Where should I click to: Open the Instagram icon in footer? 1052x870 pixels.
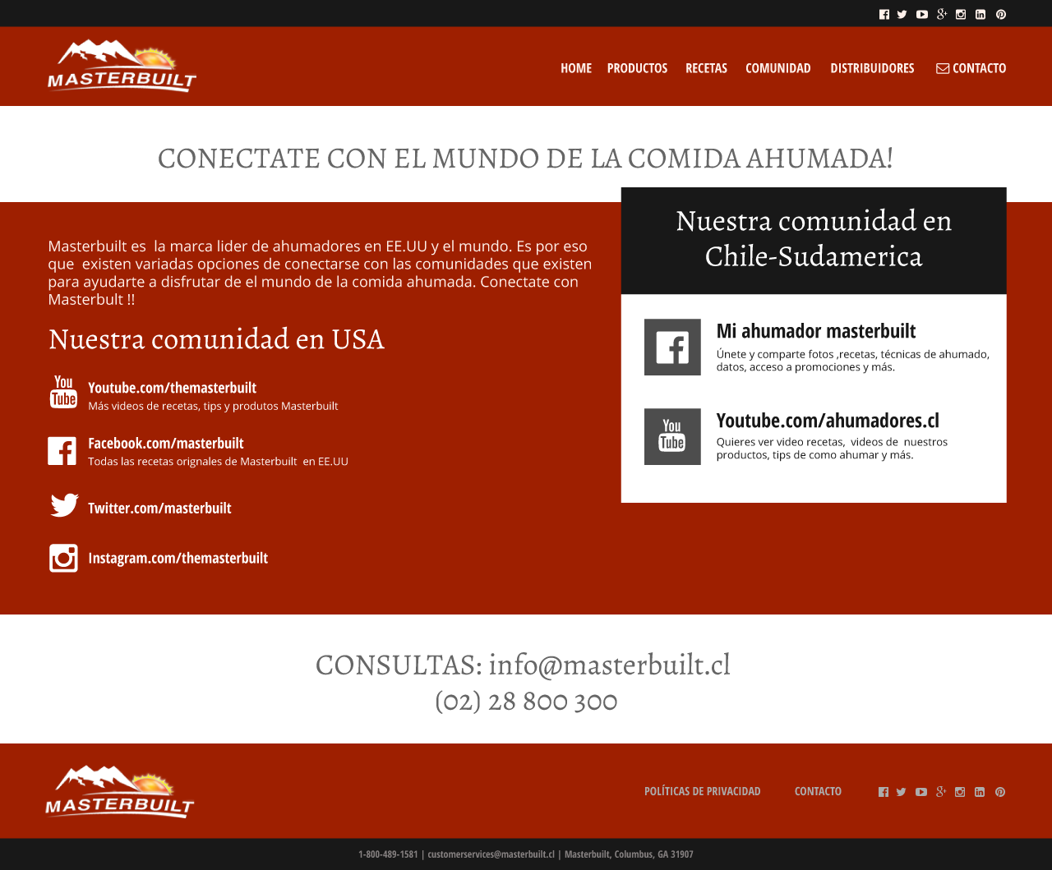pyautogui.click(x=960, y=792)
